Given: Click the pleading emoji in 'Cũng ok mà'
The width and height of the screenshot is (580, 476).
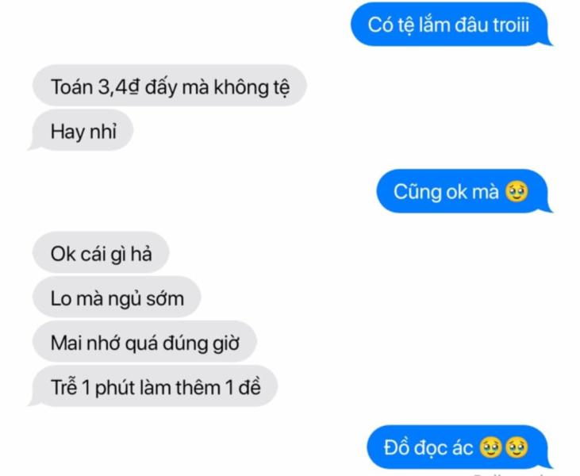Looking at the screenshot, I should pos(517,191).
